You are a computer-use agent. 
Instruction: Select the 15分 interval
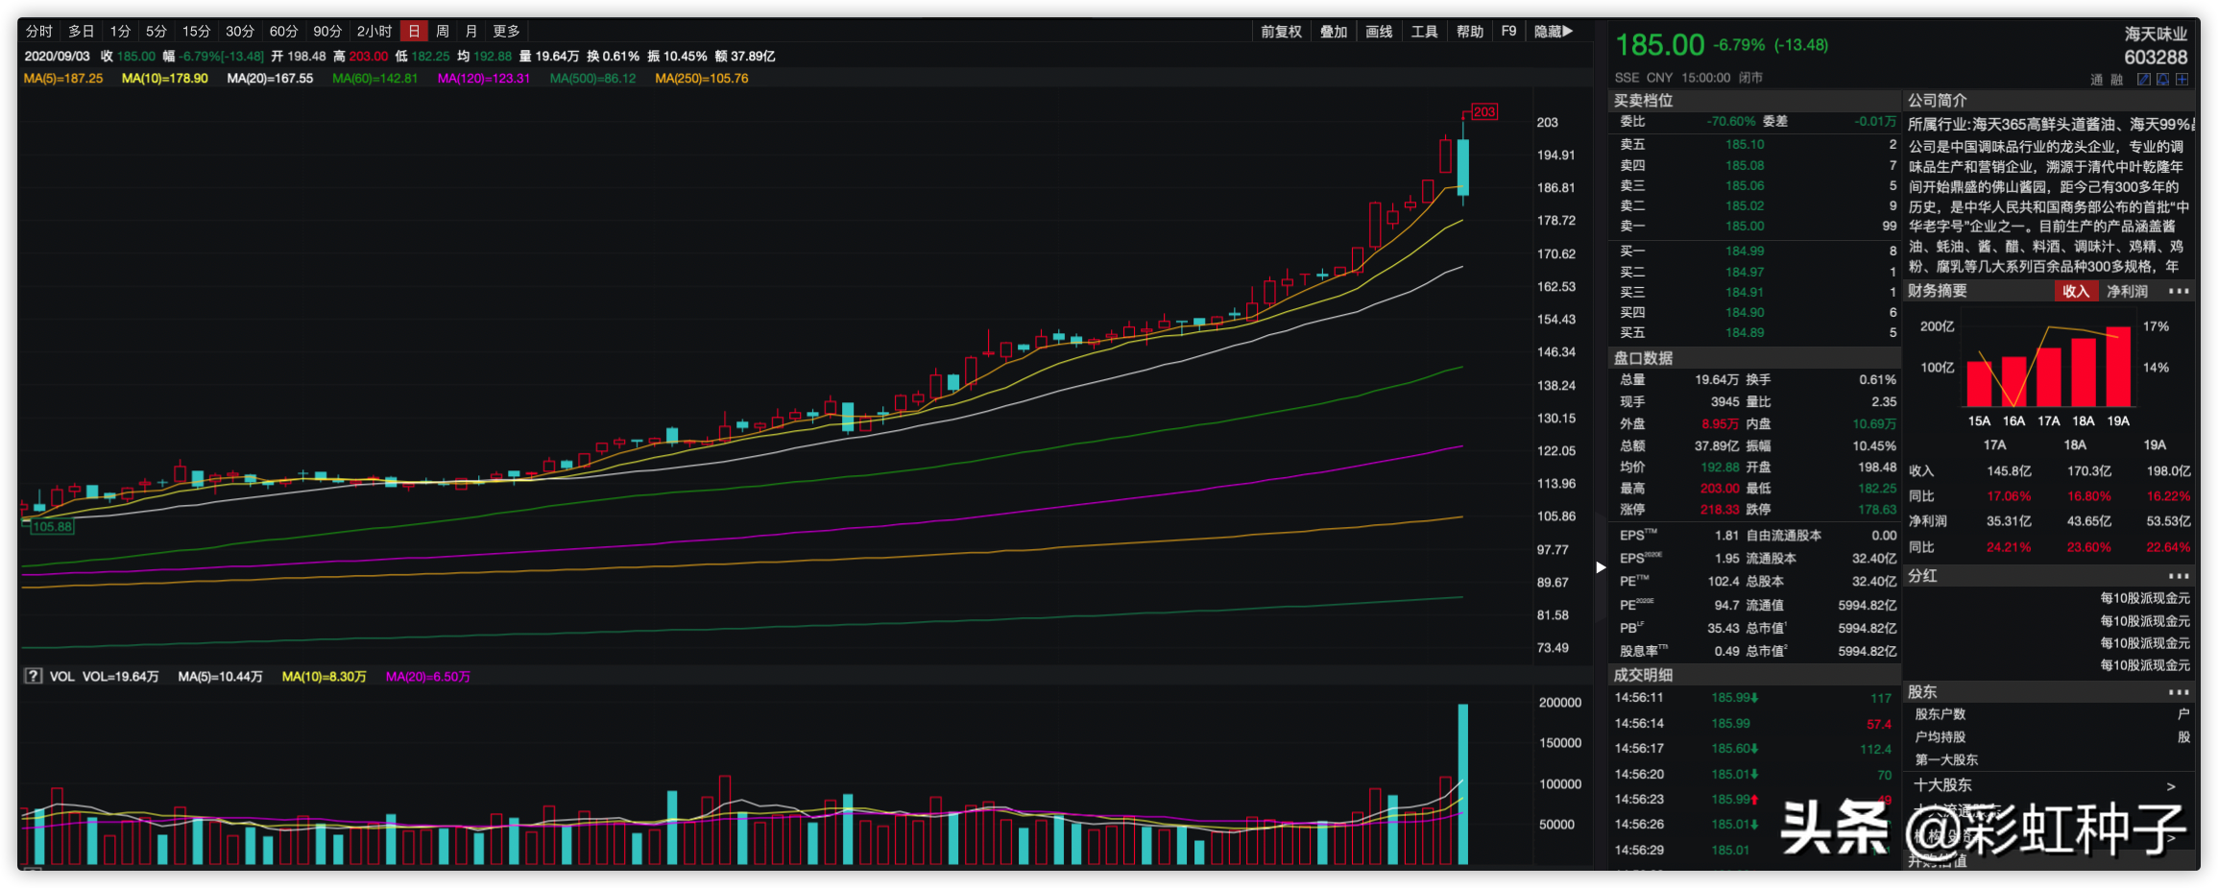pos(196,32)
